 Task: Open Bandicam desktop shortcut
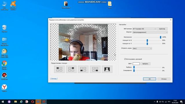(x=4, y=76)
